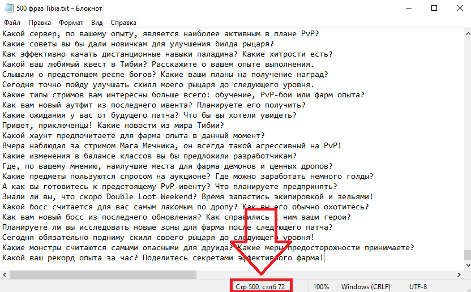Image resolution: width=471 pixels, height=292 pixels.
Task: Click the 'Стр 500, стлб 72' status entry
Action: 260,287
